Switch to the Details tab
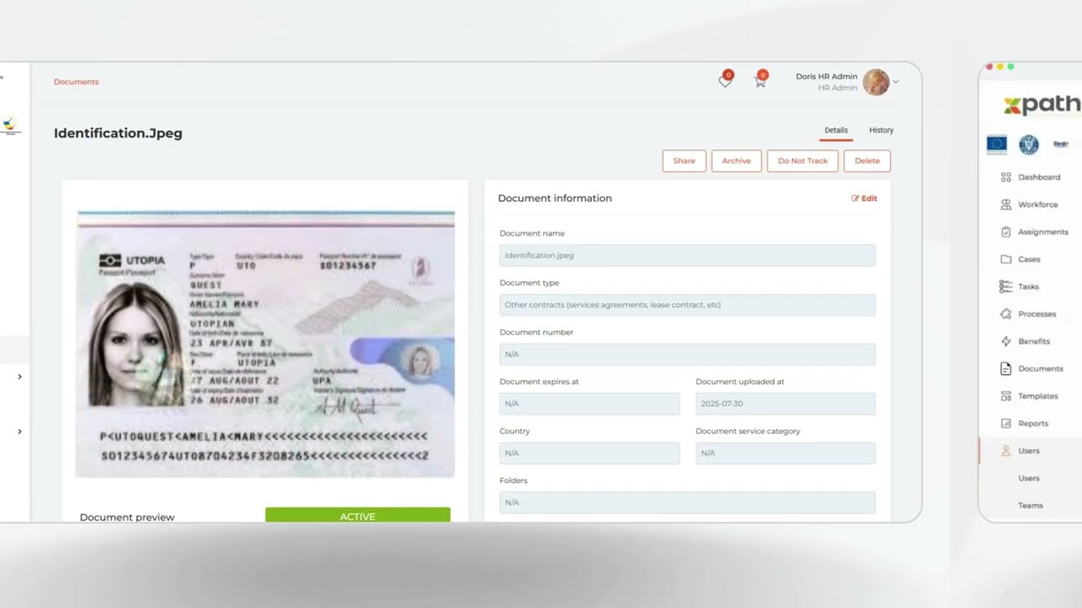Image resolution: width=1082 pixels, height=608 pixels. (836, 130)
